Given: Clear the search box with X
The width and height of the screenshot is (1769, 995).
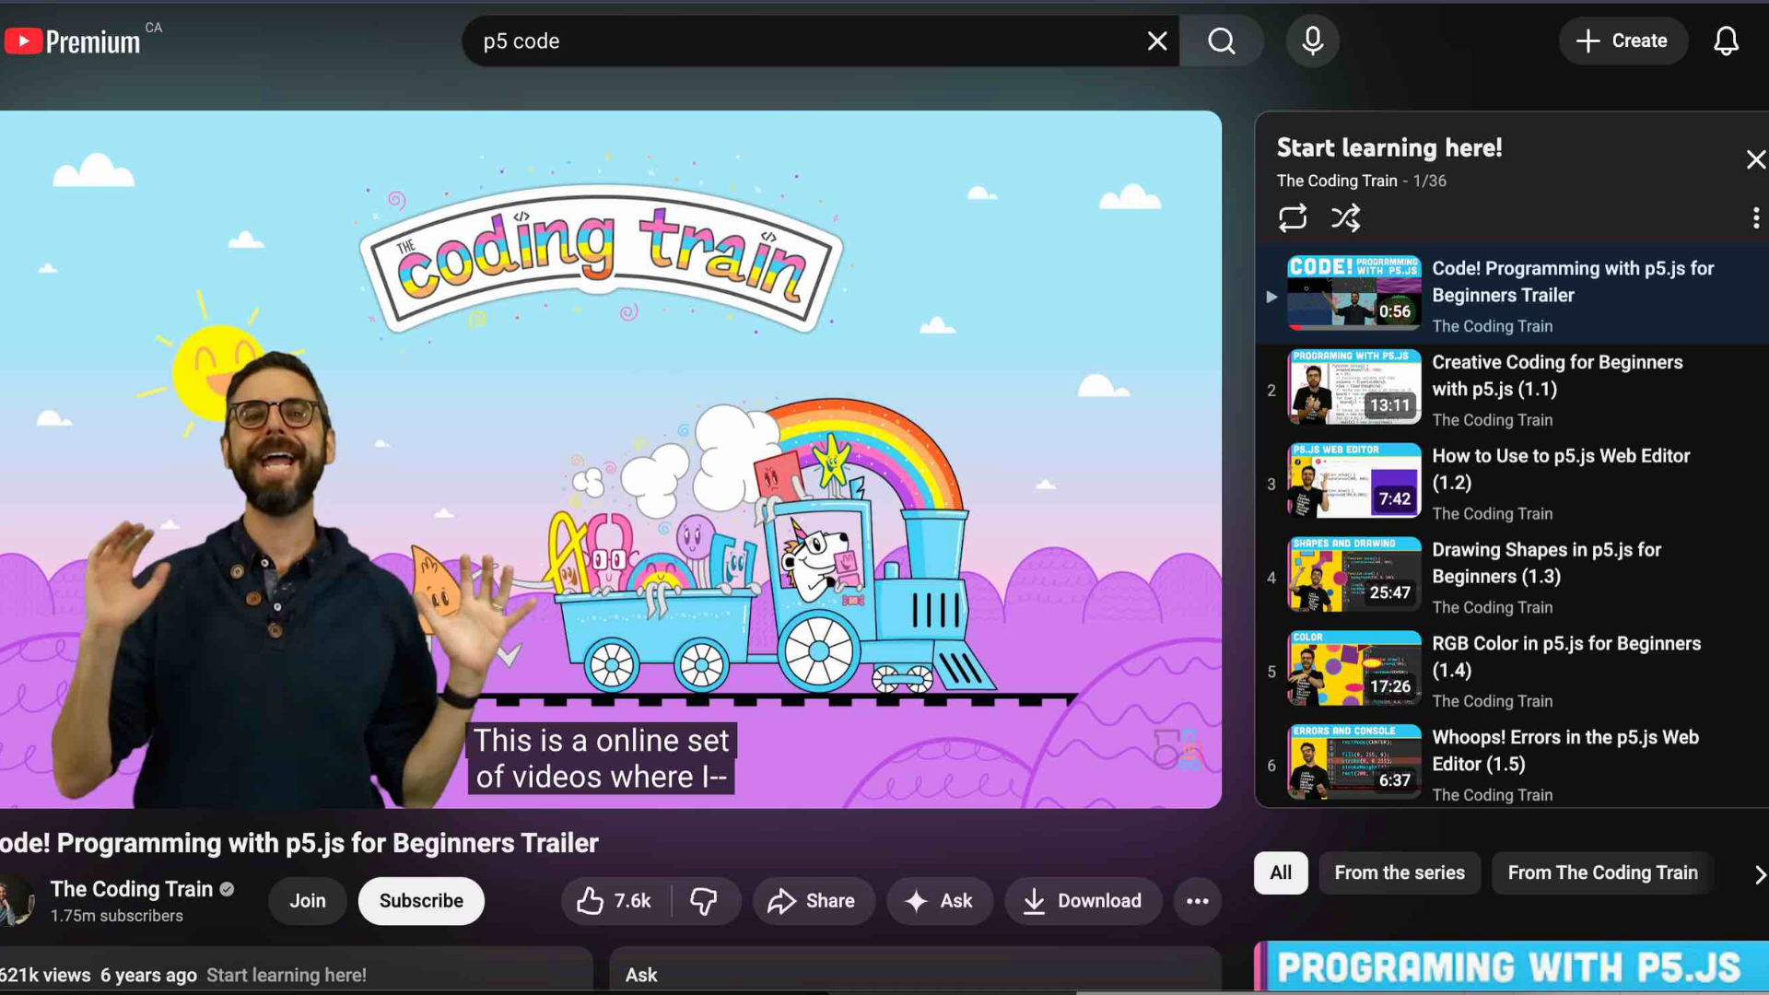Looking at the screenshot, I should (x=1157, y=41).
